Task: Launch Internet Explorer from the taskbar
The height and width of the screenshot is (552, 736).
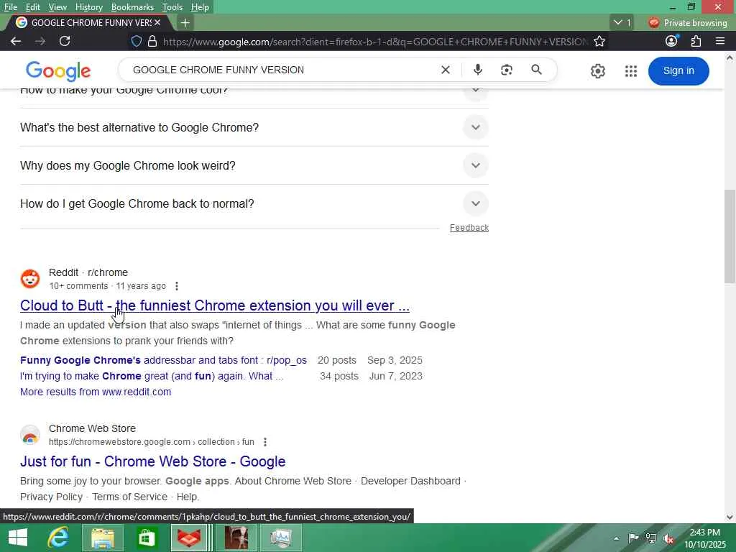Action: (58, 538)
